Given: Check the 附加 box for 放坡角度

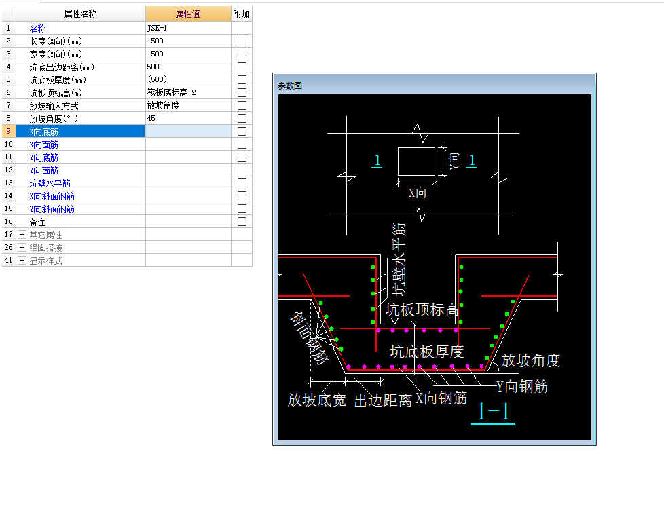Looking at the screenshot, I should pyautogui.click(x=242, y=118).
